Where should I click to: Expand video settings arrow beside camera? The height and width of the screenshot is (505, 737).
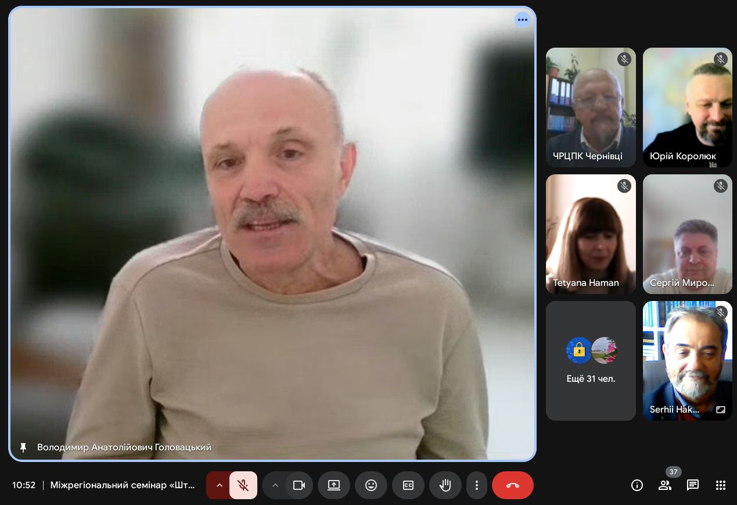(x=275, y=485)
